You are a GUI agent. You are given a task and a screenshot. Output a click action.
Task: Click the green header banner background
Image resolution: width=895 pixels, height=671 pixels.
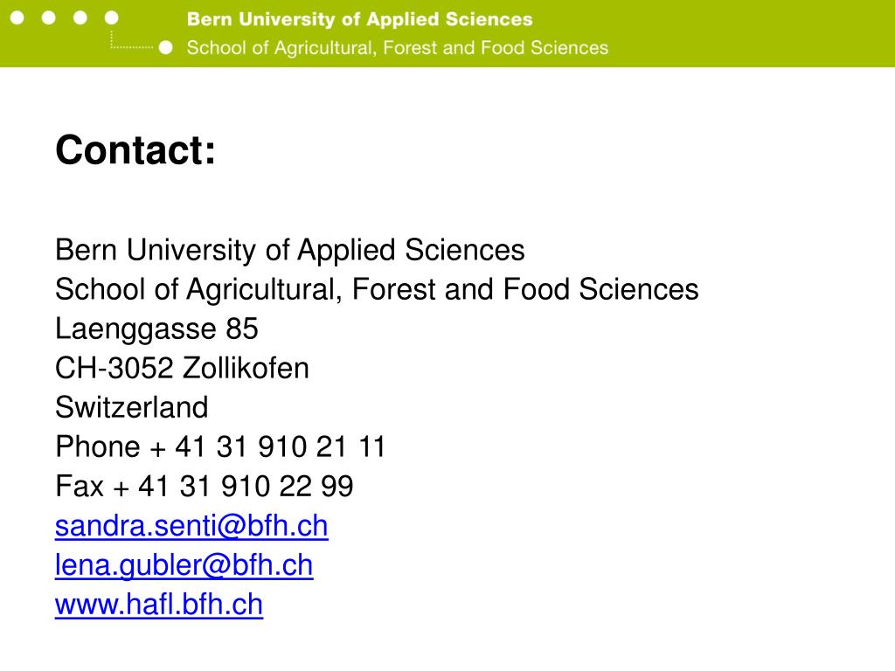click(742, 34)
